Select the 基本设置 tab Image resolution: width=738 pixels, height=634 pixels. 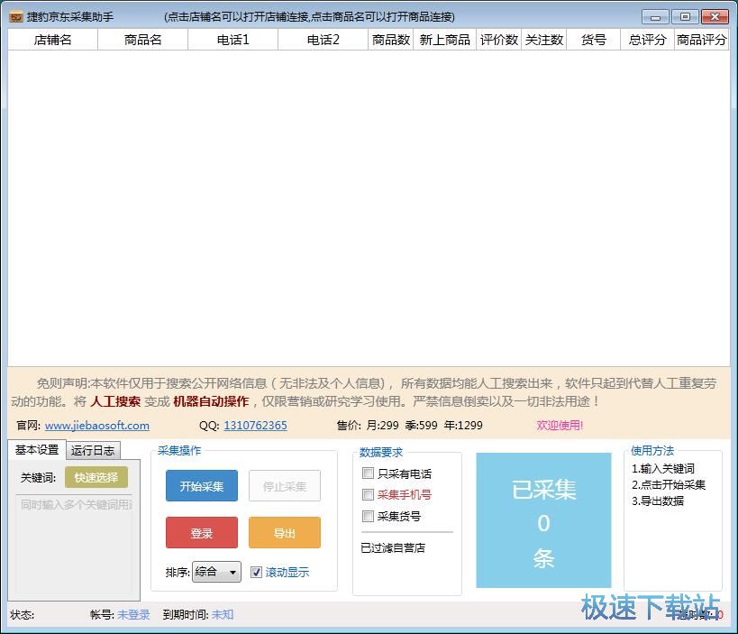coord(37,450)
